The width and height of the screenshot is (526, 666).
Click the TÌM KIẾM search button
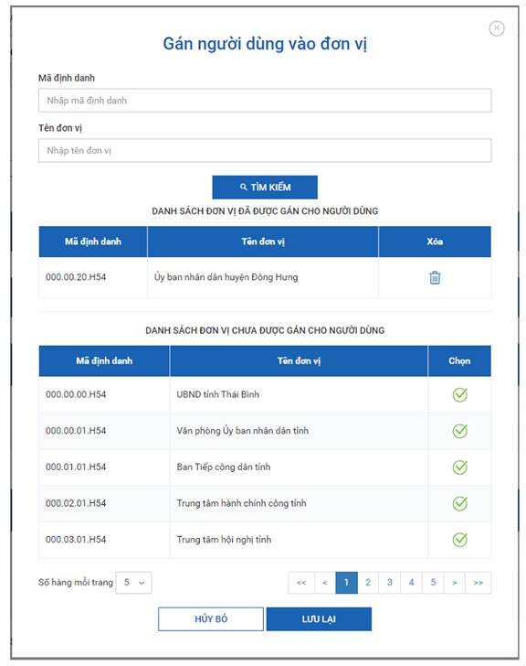[265, 187]
